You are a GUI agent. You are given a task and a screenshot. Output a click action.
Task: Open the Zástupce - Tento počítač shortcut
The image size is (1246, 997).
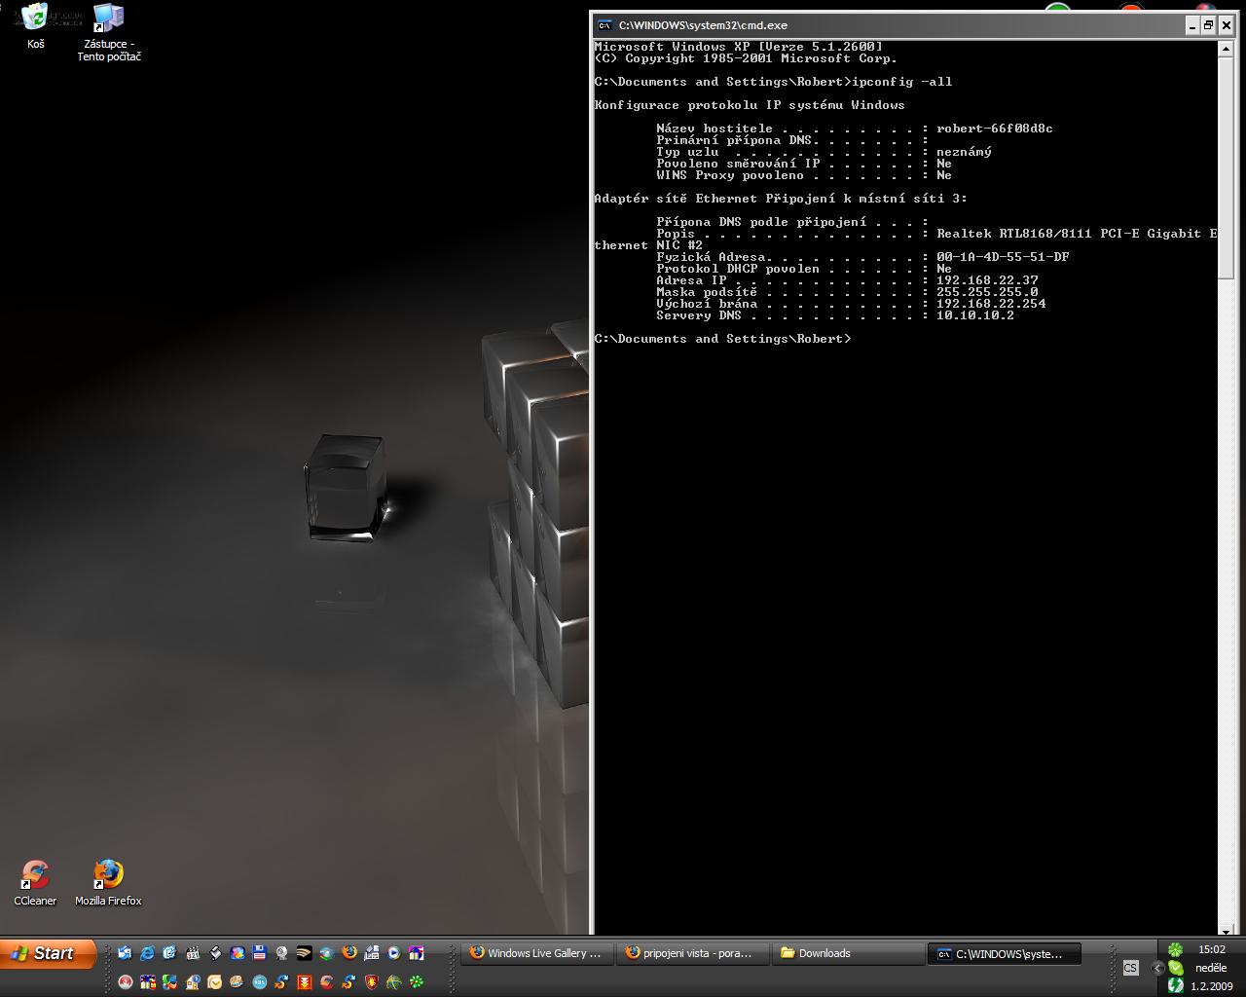(x=108, y=18)
